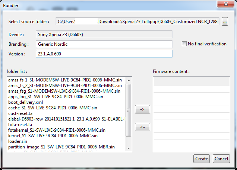
Task: Click the Create button
Action: pos(202,159)
